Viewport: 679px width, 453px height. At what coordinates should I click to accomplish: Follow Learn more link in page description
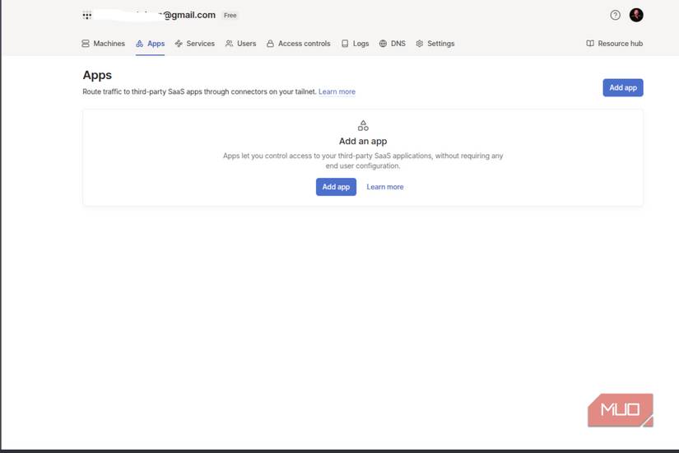click(337, 91)
